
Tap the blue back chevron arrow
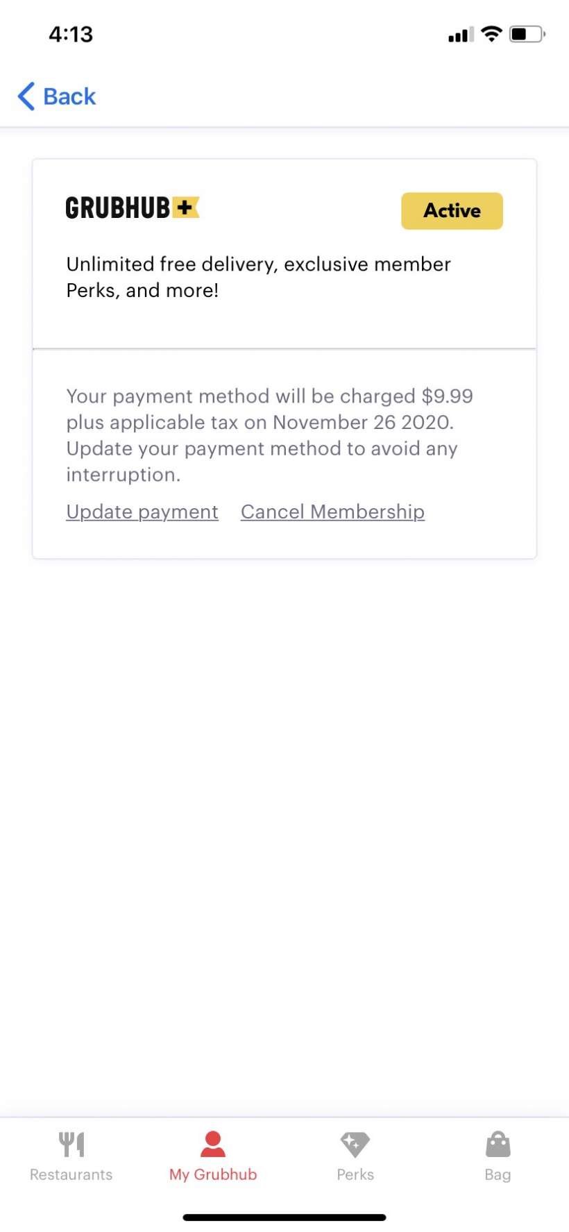coord(26,96)
